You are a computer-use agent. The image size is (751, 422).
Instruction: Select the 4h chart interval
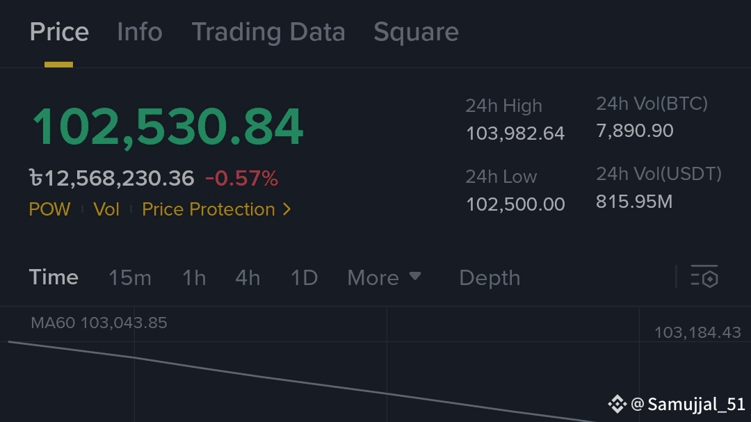click(x=248, y=278)
